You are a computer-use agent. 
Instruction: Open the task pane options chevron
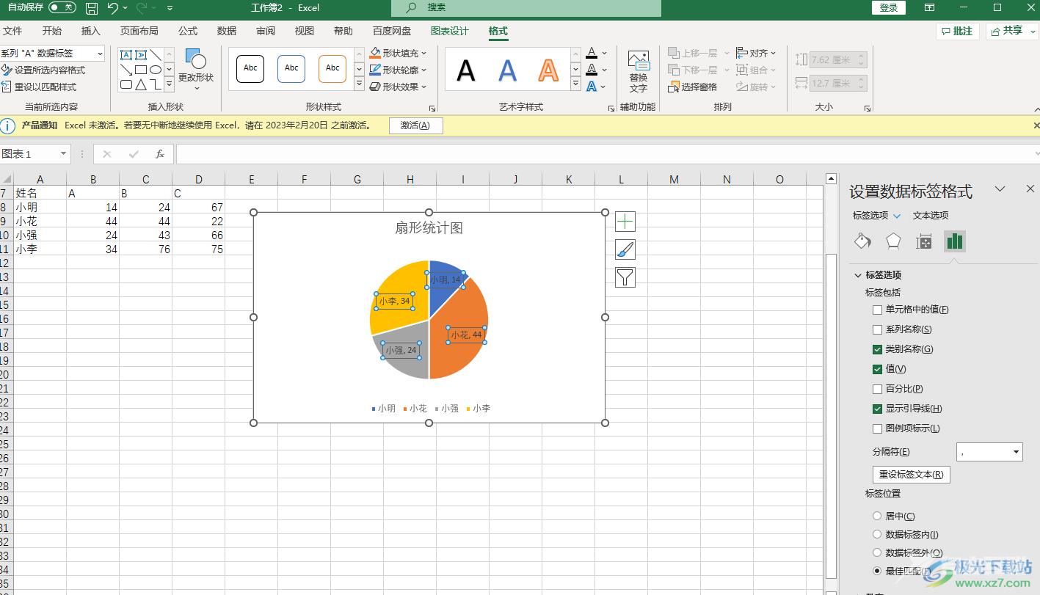pyautogui.click(x=1000, y=189)
